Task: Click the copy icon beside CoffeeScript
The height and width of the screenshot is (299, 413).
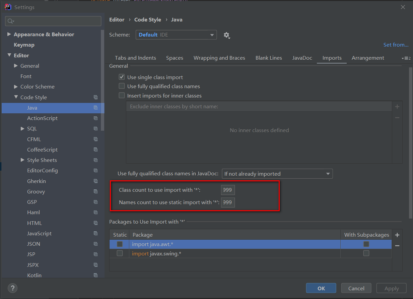Action: point(96,149)
